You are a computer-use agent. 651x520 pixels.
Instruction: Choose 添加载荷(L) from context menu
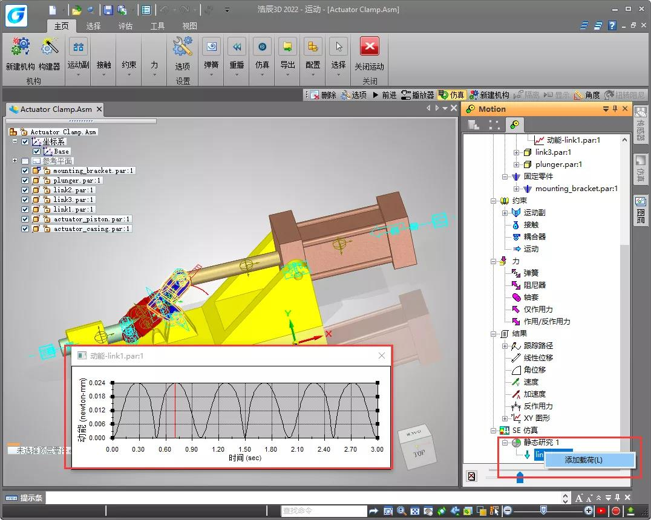[x=583, y=460]
